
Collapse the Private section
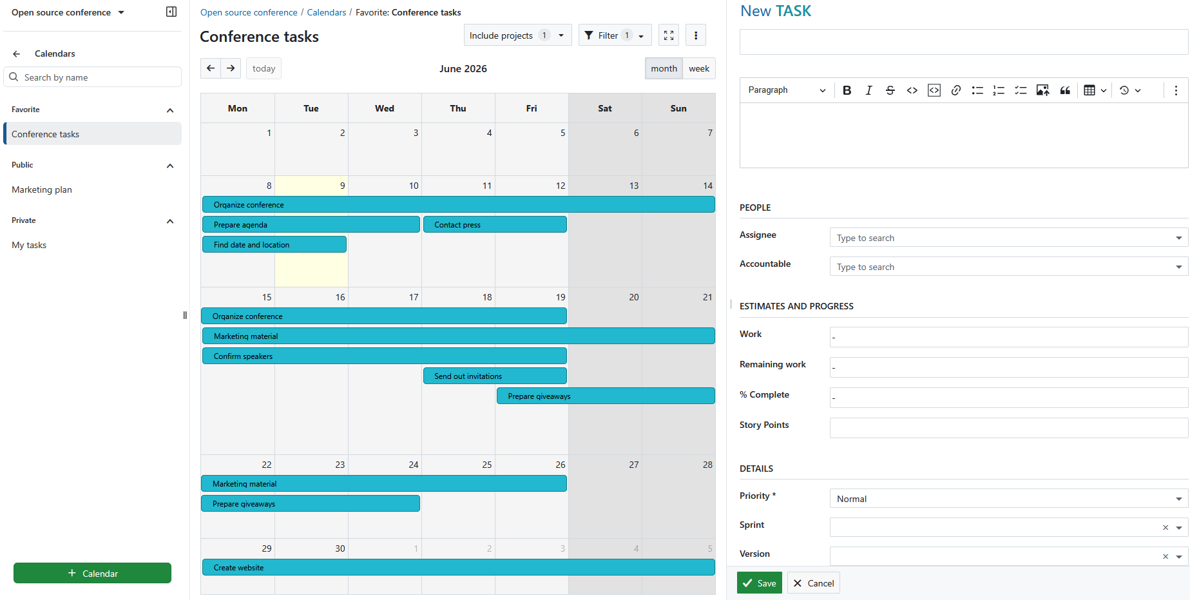pos(170,221)
